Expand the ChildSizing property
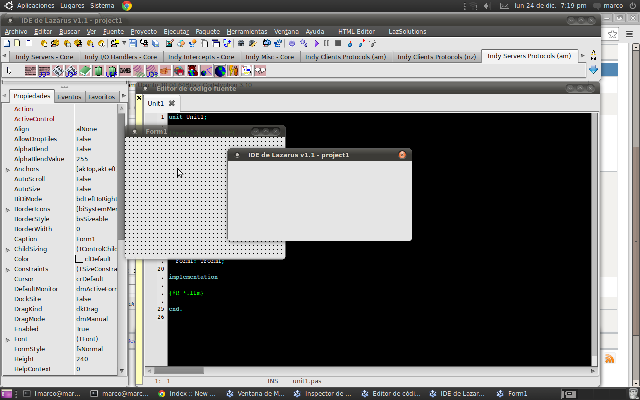The width and height of the screenshot is (640, 400). (8, 250)
